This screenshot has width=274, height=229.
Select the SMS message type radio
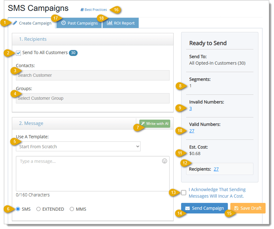point(18,209)
